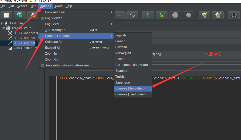This screenshot has height=140, width=241.
Task: Collapse the Test Plan tree node
Action: click(2, 24)
